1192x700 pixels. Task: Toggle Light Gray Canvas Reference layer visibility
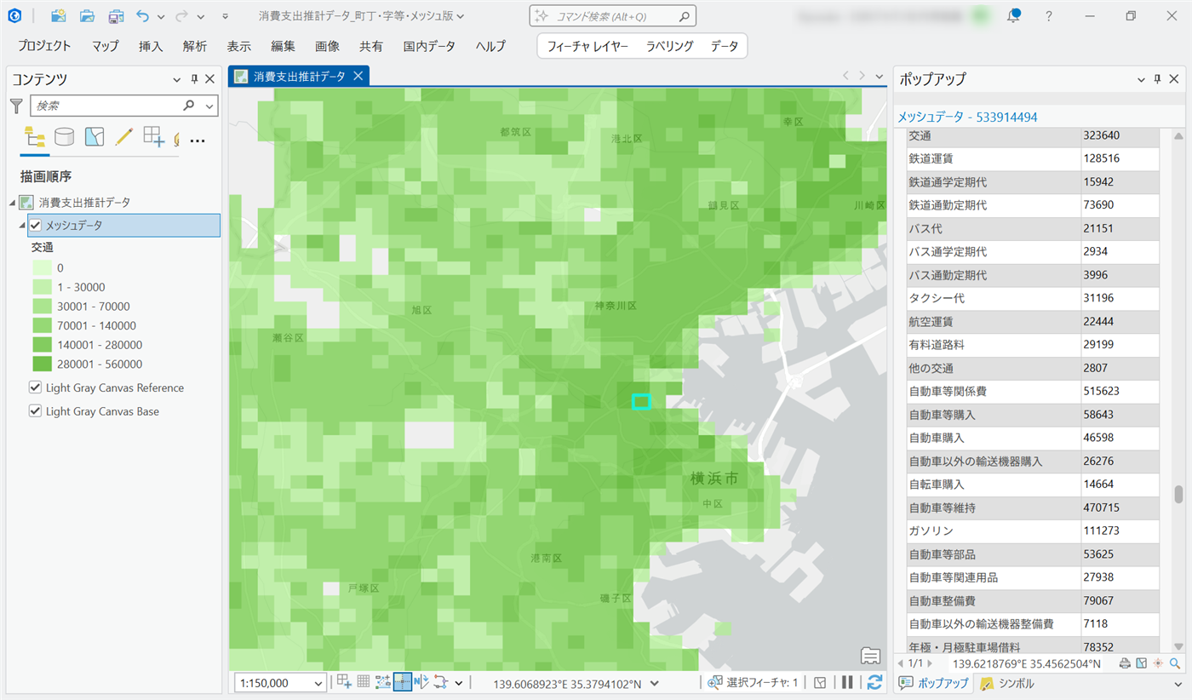36,387
